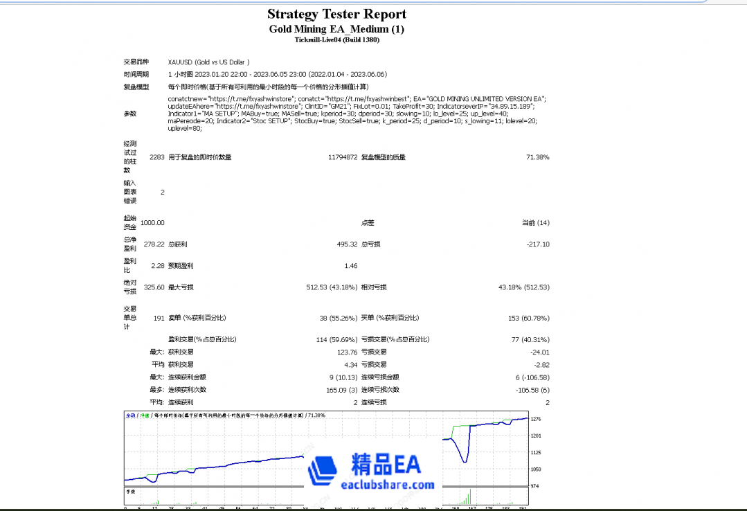Click the total trades count 191

point(158,318)
